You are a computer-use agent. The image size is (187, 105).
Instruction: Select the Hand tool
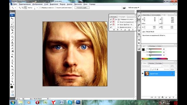12,78
